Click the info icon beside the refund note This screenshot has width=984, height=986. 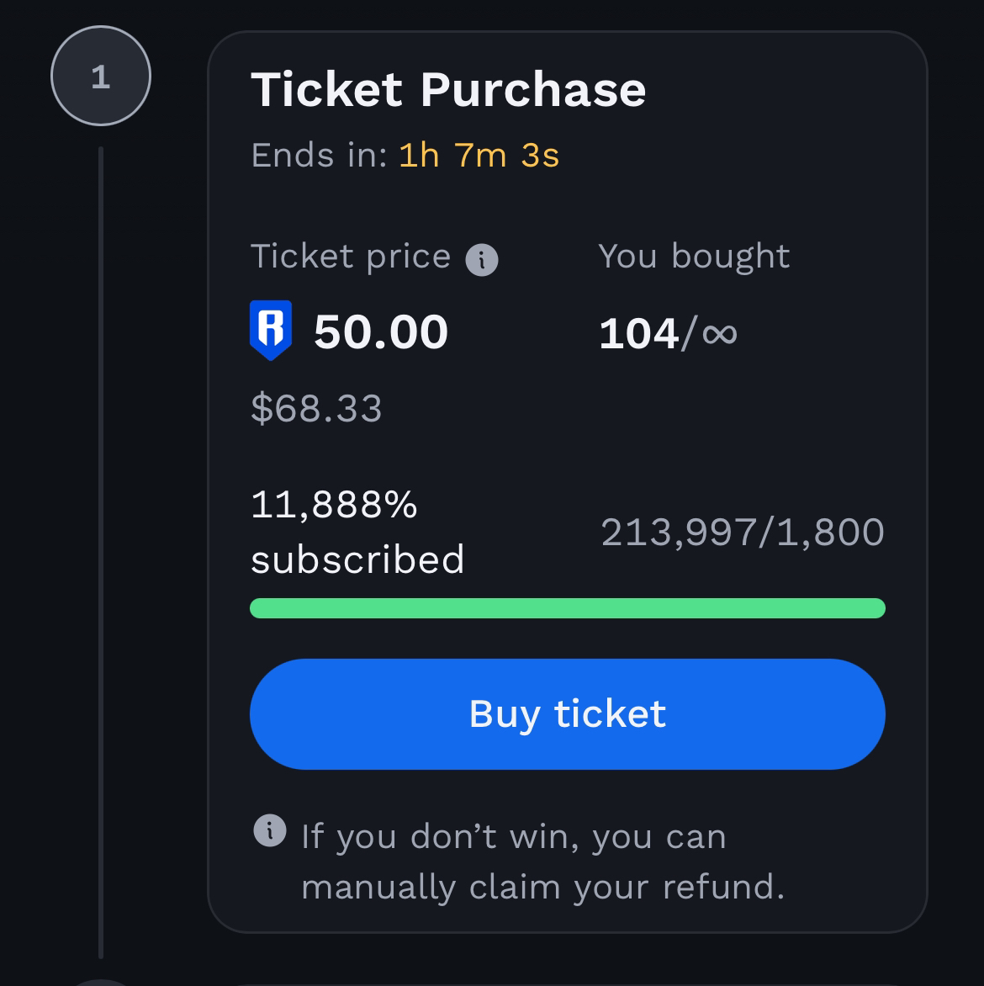(x=269, y=830)
